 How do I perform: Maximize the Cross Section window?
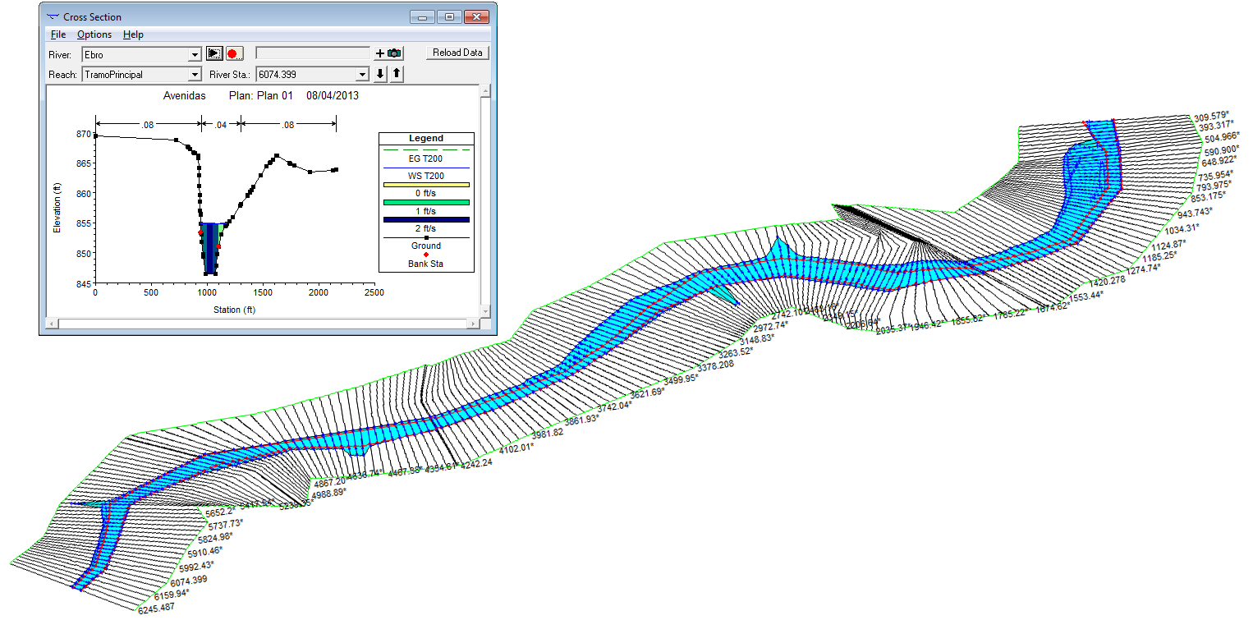pyautogui.click(x=449, y=16)
